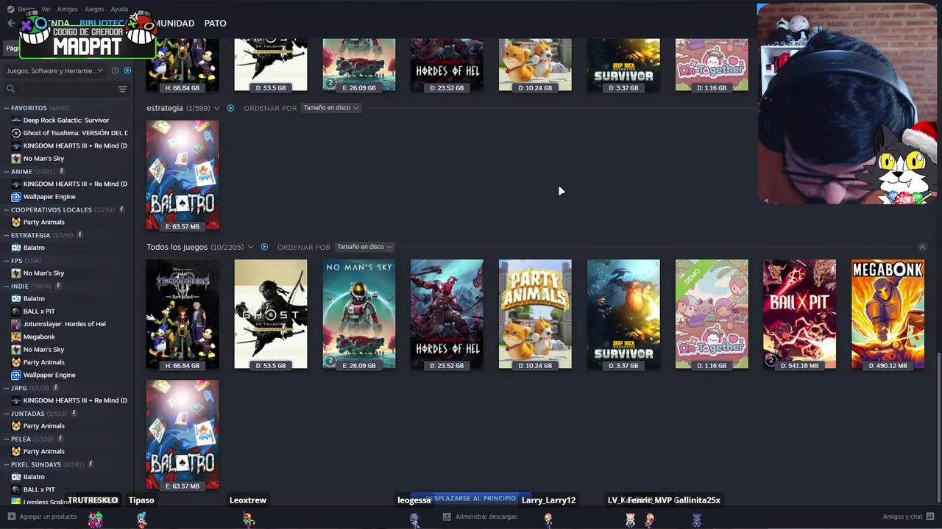Screen dimensions: 942x529
Task: Select Party Animals under JUNTADAS
Action: (43, 426)
